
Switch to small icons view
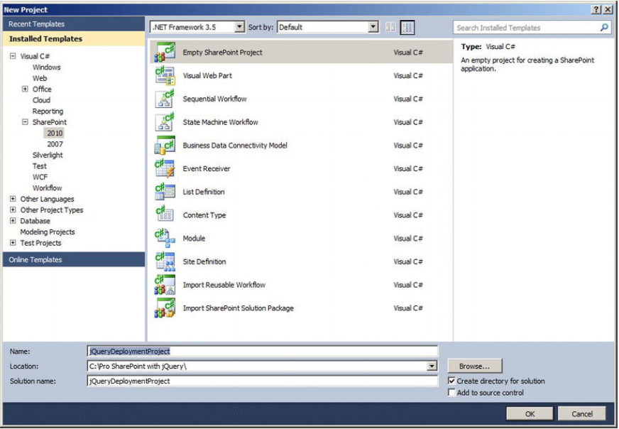pos(390,27)
